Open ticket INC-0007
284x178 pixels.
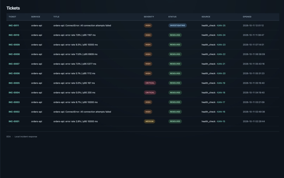pos(14,64)
